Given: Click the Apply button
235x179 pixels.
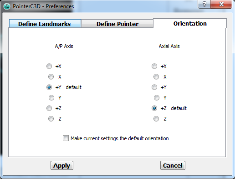Looking at the screenshot, I should (x=62, y=165).
